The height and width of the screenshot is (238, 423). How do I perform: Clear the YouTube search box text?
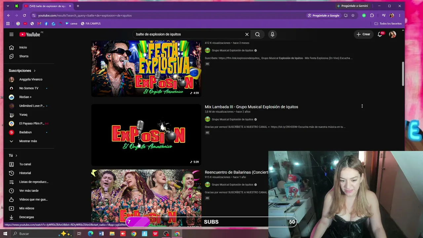point(247,34)
